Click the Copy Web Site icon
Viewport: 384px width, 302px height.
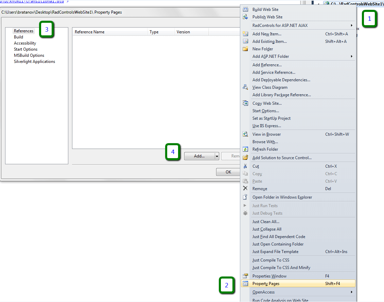pyautogui.click(x=245, y=103)
